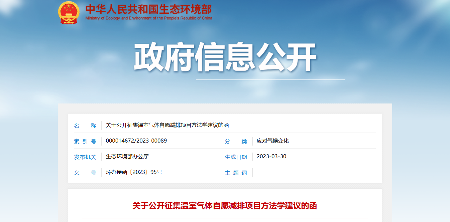The image size is (450, 222).
Task: Select the 发布机关 field label
Action: [85, 157]
